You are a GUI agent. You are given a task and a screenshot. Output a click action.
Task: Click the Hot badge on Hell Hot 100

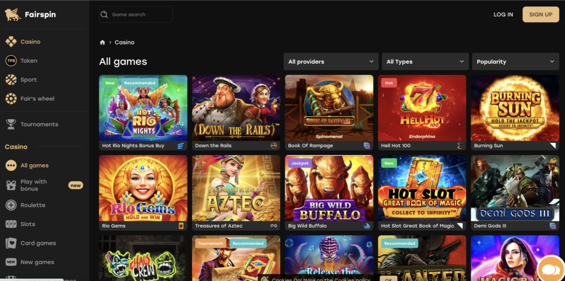pos(389,83)
